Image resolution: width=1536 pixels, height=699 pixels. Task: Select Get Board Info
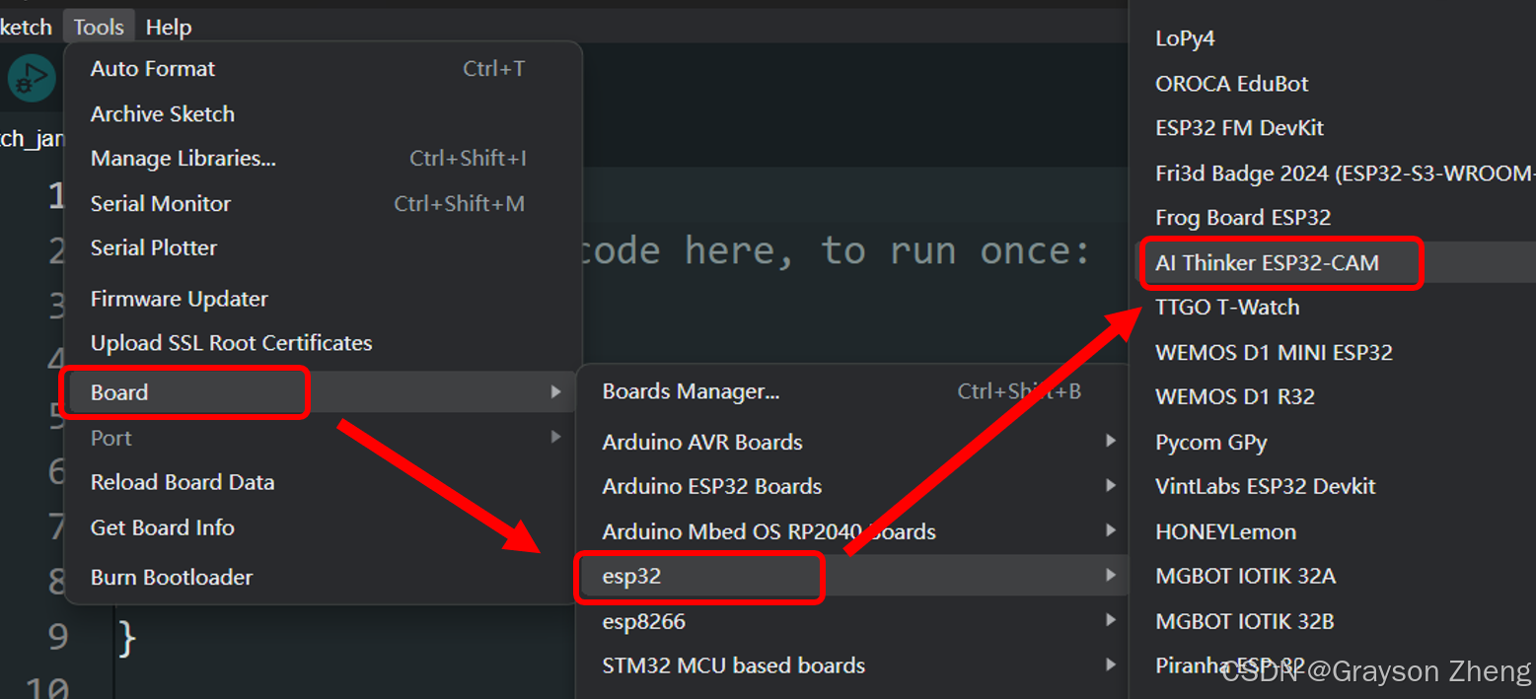click(x=163, y=528)
